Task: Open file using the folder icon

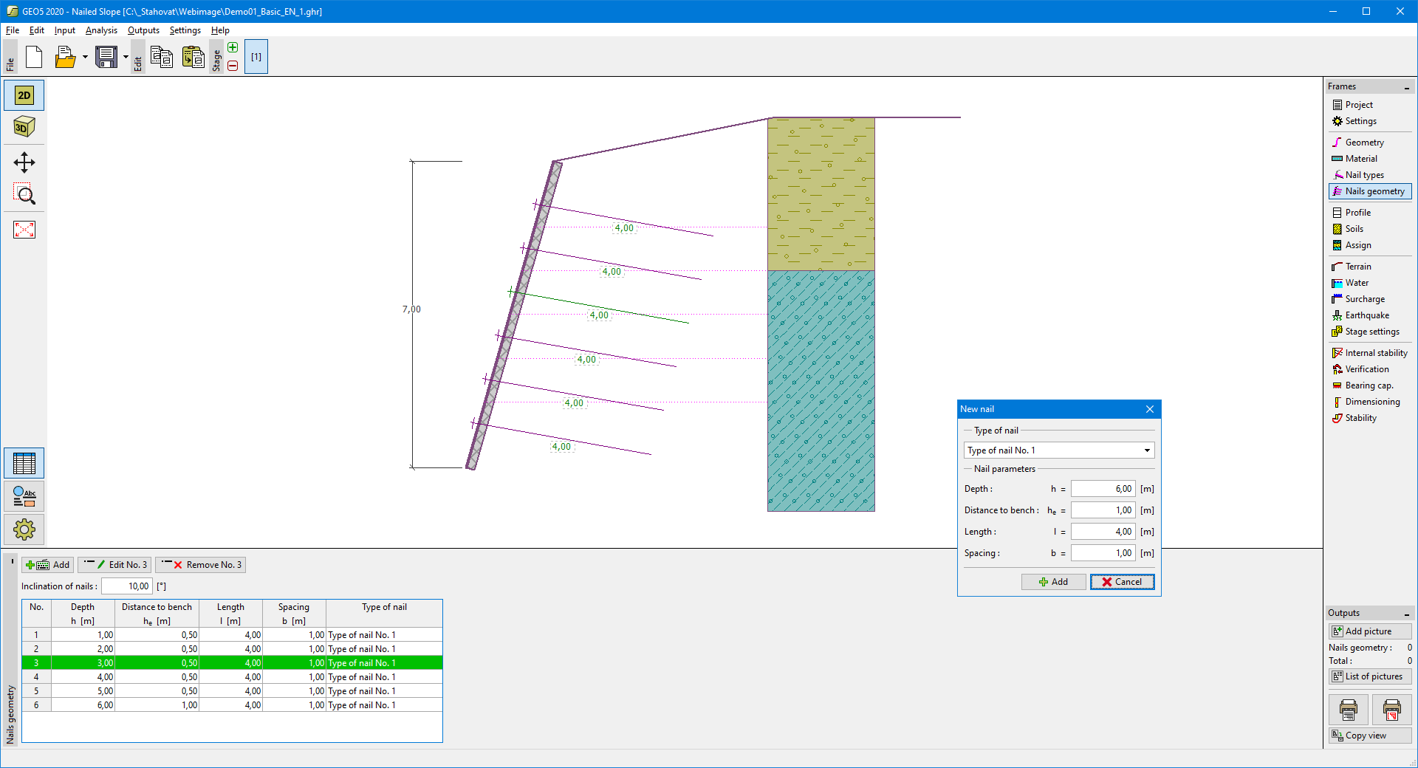Action: 65,57
